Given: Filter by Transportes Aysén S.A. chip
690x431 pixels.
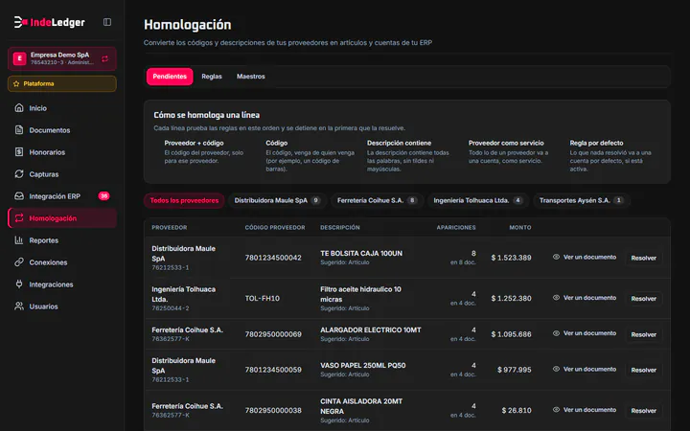Looking at the screenshot, I should pos(582,200).
